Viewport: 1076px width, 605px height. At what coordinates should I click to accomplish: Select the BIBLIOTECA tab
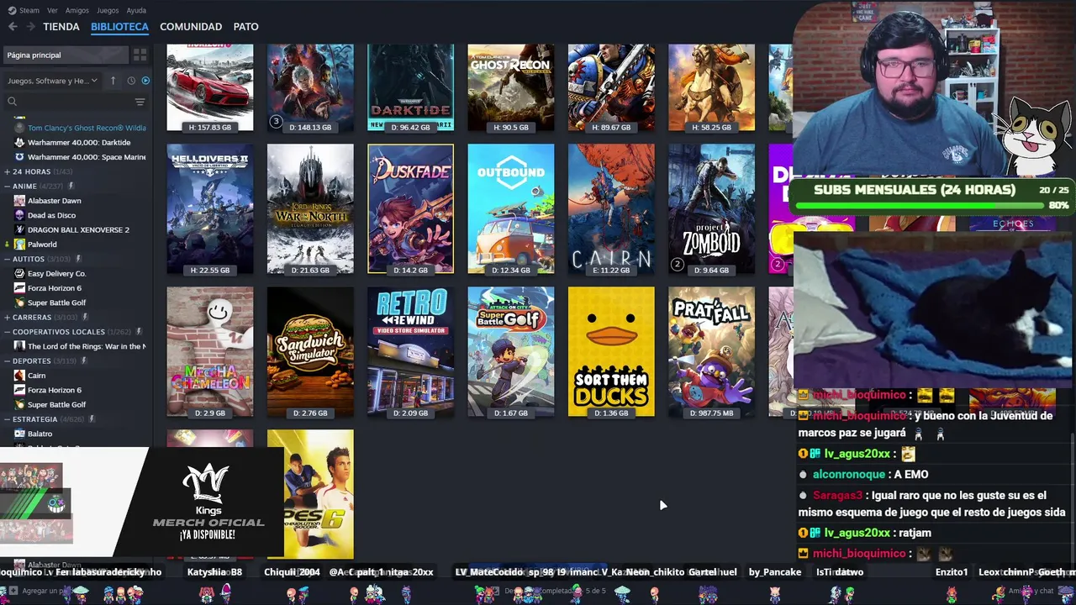pyautogui.click(x=119, y=27)
